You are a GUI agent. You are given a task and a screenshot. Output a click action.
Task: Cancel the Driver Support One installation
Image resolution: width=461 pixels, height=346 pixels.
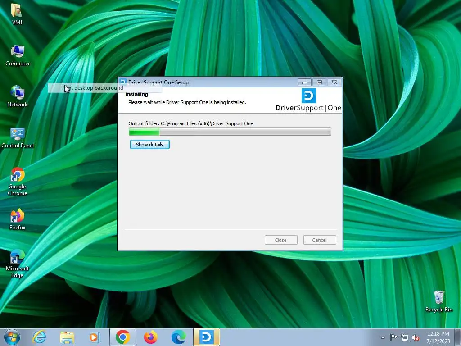(x=320, y=240)
